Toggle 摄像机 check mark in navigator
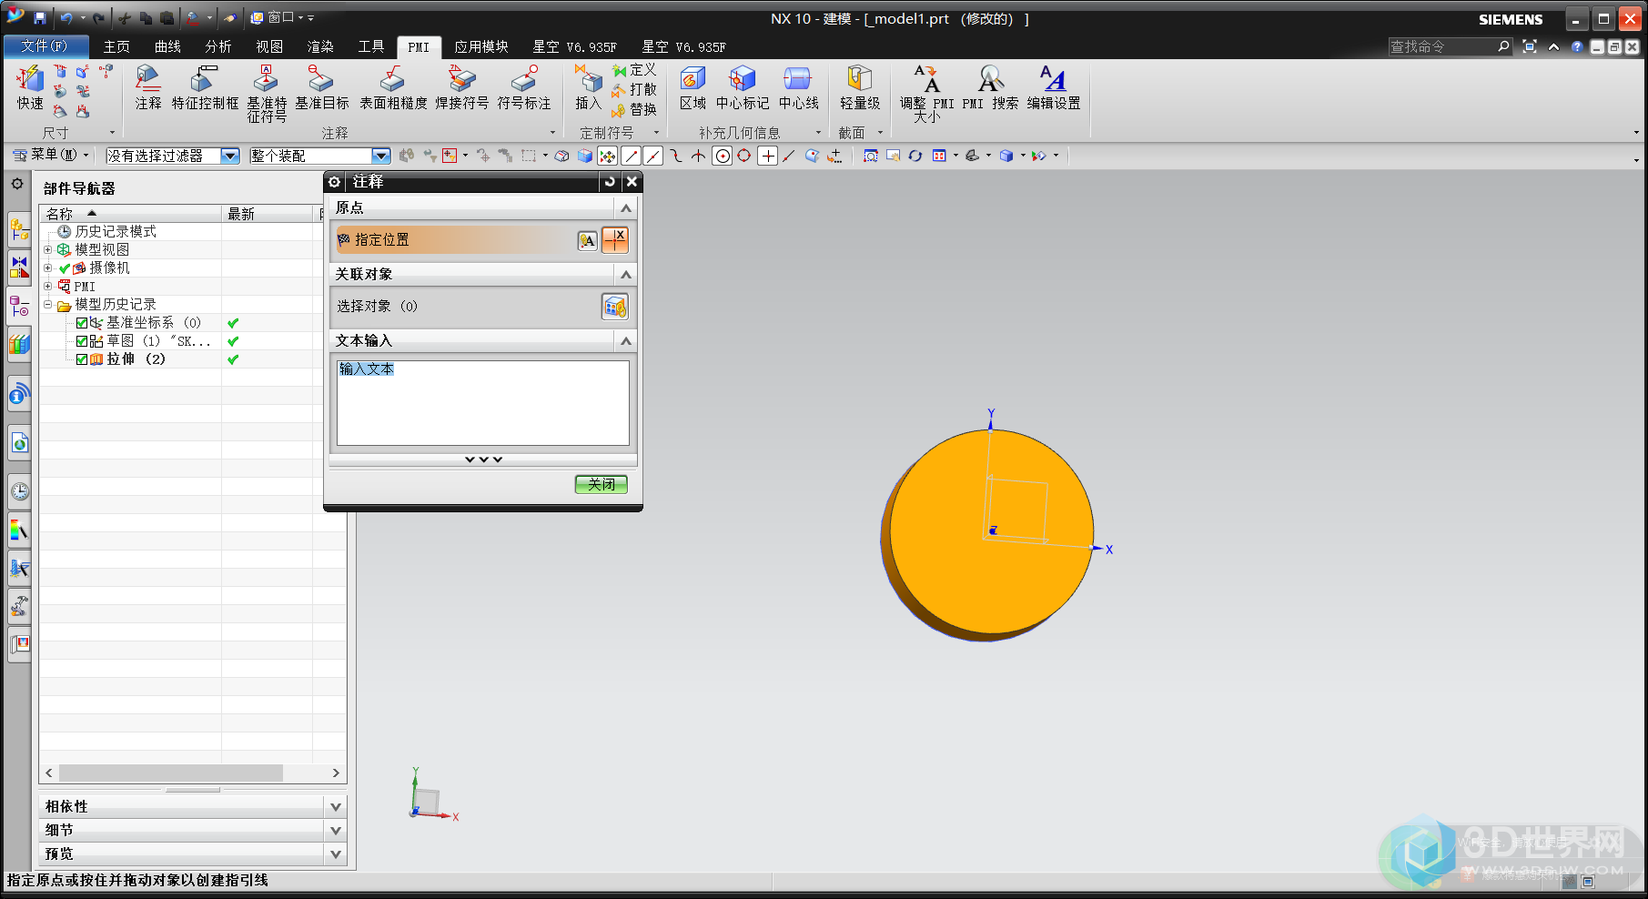The image size is (1648, 899). (65, 268)
